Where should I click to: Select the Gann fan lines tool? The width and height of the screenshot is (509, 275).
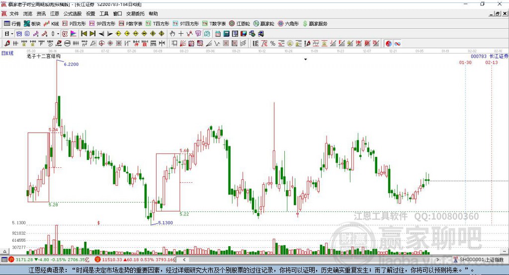(x=183, y=44)
